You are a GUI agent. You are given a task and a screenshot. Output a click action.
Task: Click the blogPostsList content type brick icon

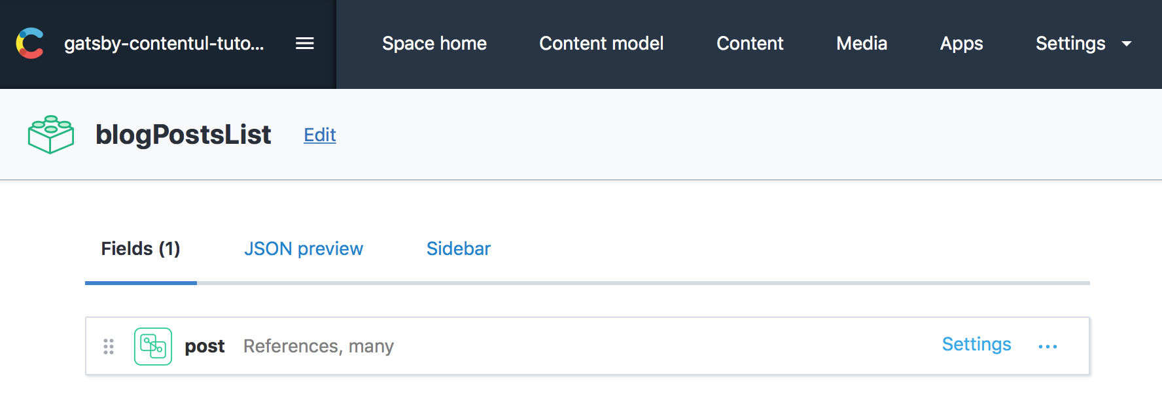(x=51, y=135)
